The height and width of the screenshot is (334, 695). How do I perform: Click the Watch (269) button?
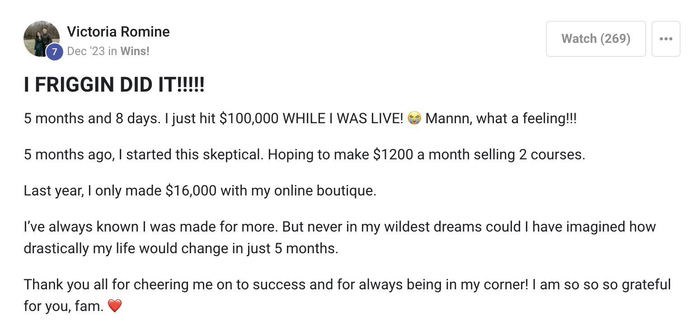pyautogui.click(x=596, y=39)
